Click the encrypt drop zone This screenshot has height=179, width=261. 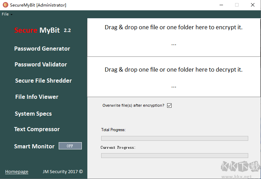pyautogui.click(x=174, y=37)
